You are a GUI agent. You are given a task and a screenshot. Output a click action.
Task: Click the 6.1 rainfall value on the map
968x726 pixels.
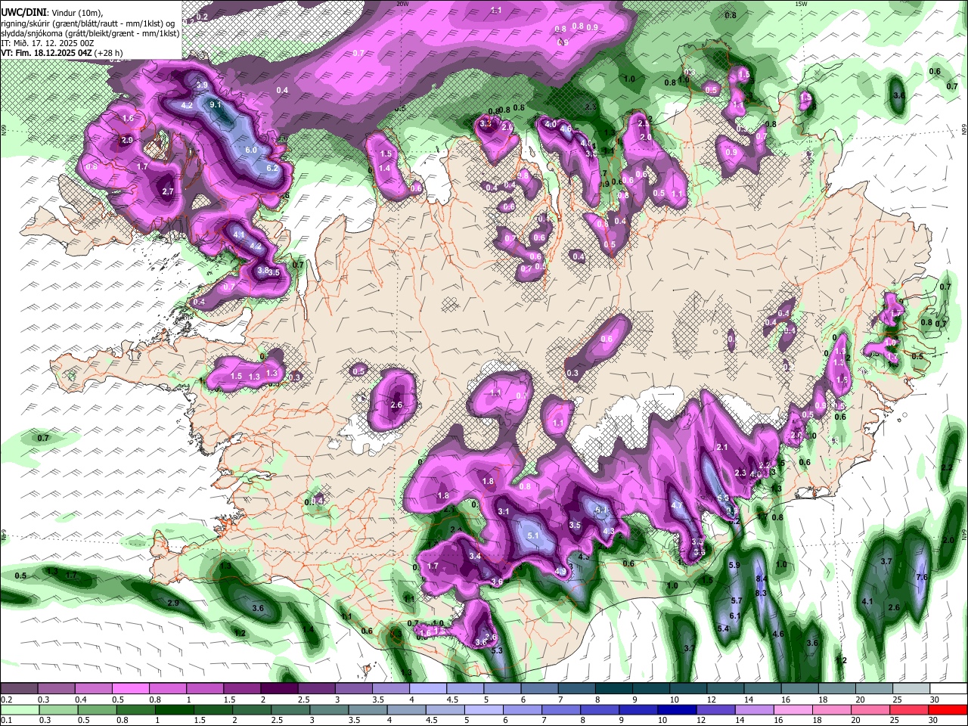[x=734, y=616]
